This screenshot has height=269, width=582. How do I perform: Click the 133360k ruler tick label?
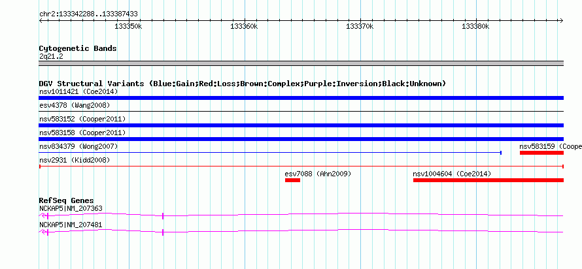tap(244, 26)
